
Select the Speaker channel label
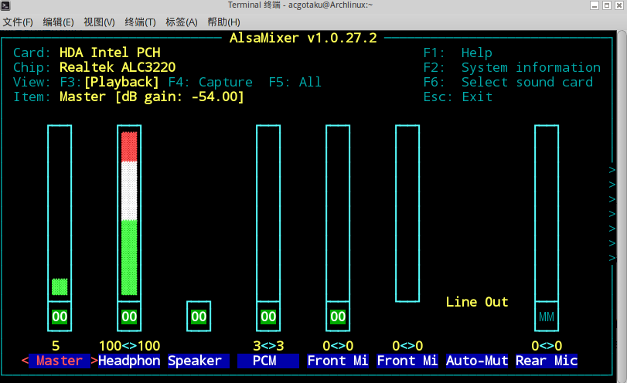[x=199, y=361]
